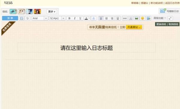Insert a picture with the image icon
The height and width of the screenshot is (109, 180).
(x=136, y=18)
